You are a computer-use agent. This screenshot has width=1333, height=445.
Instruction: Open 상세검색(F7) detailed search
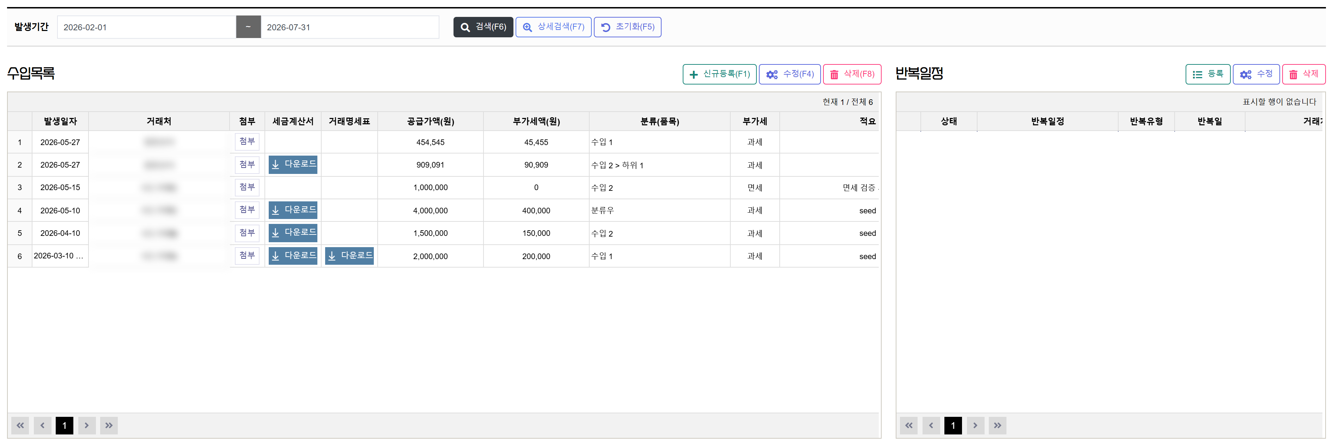553,27
